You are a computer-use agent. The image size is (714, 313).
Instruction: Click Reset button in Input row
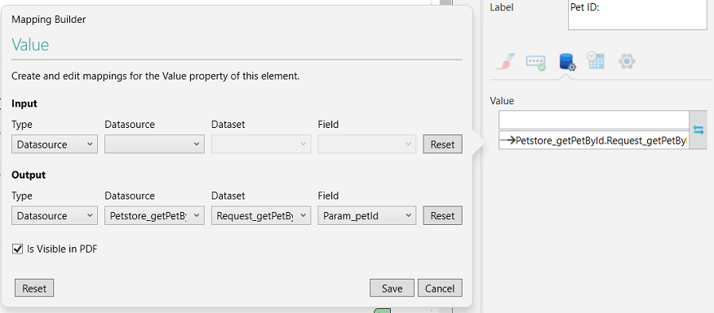click(442, 144)
